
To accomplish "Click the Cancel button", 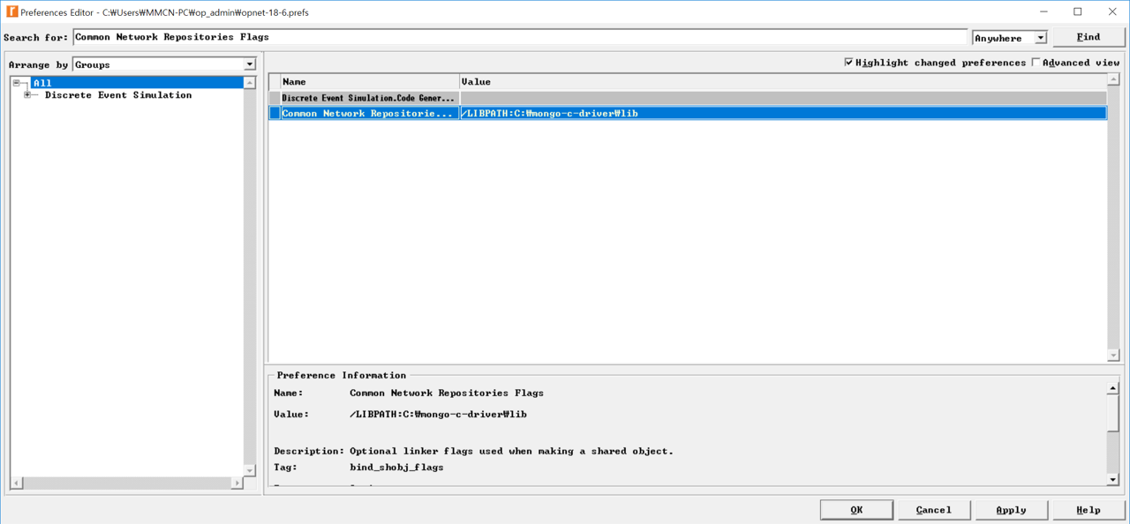I will [933, 509].
